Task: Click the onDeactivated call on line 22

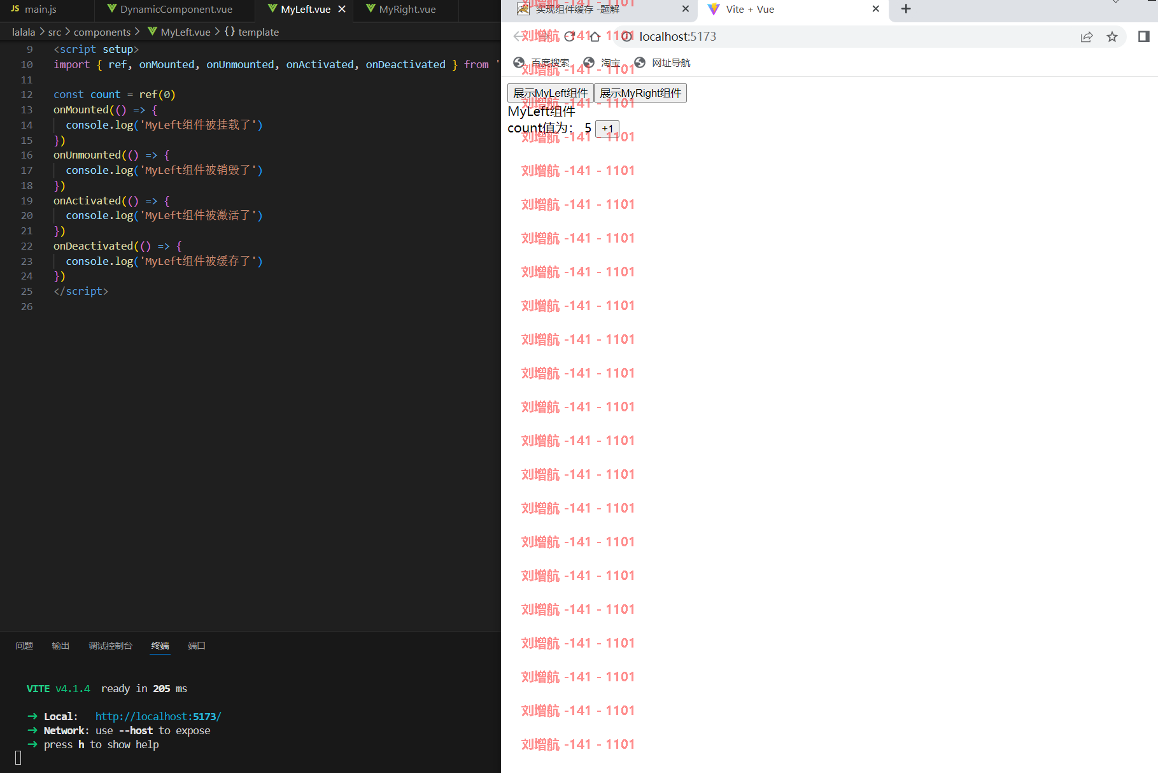Action: tap(94, 246)
